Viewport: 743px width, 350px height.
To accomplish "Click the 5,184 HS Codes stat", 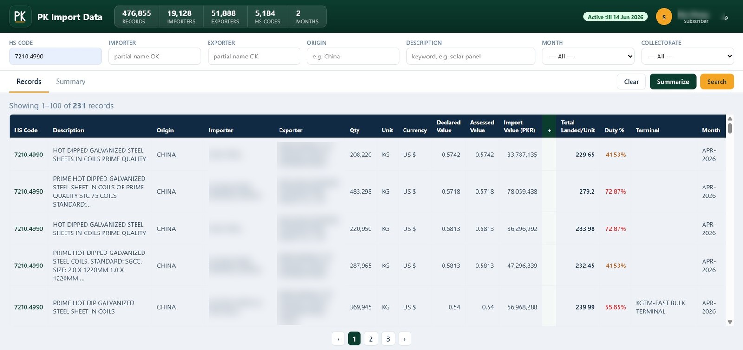I will 267,17.
